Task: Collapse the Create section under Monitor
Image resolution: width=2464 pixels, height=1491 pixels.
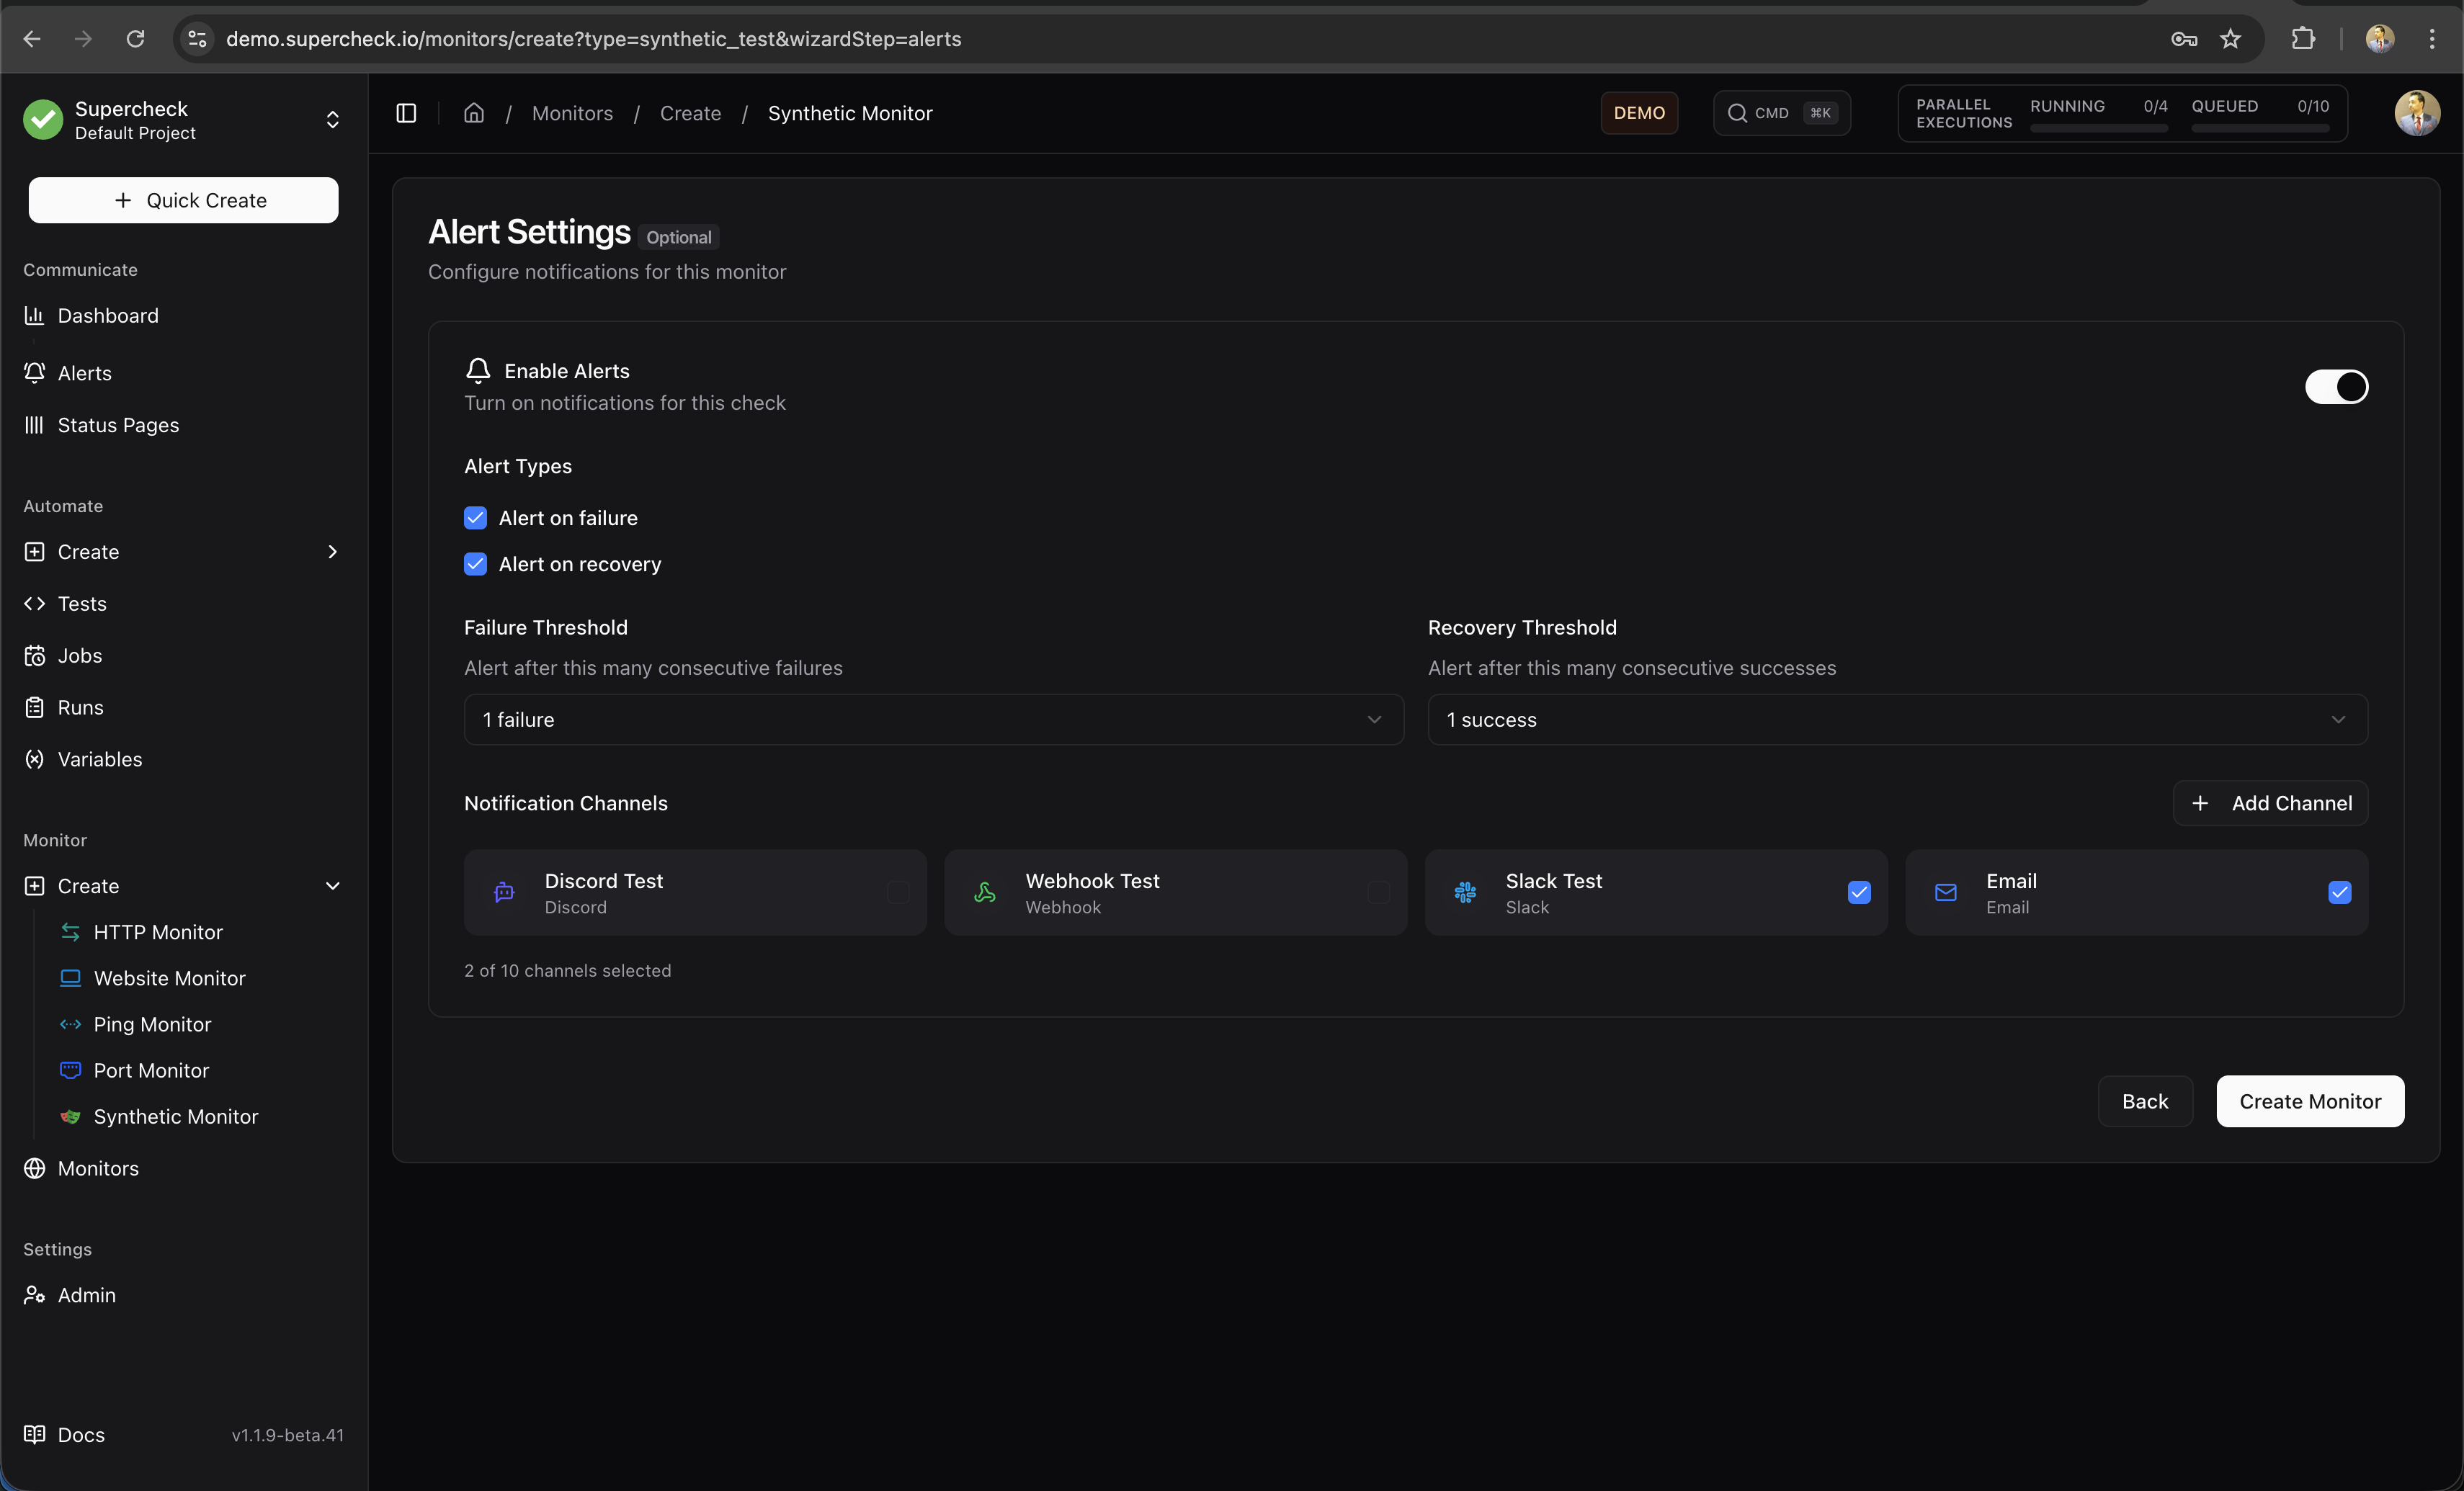Action: [332, 886]
